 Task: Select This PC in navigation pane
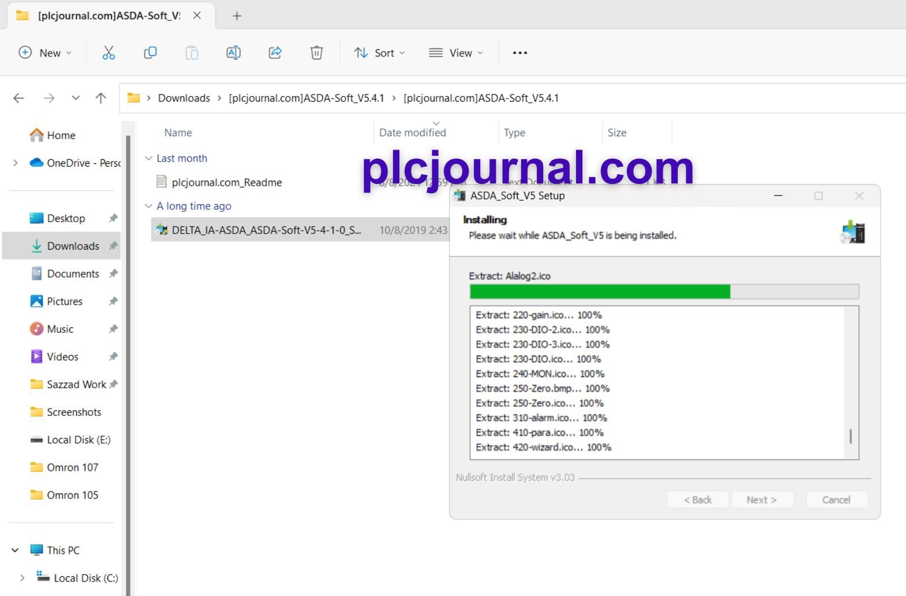coord(55,550)
